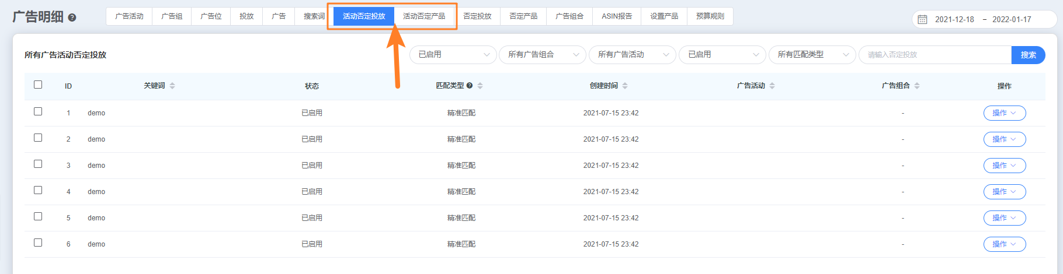Open 操作 button for row ID 6
Image resolution: width=1063 pixels, height=274 pixels.
click(x=1004, y=244)
